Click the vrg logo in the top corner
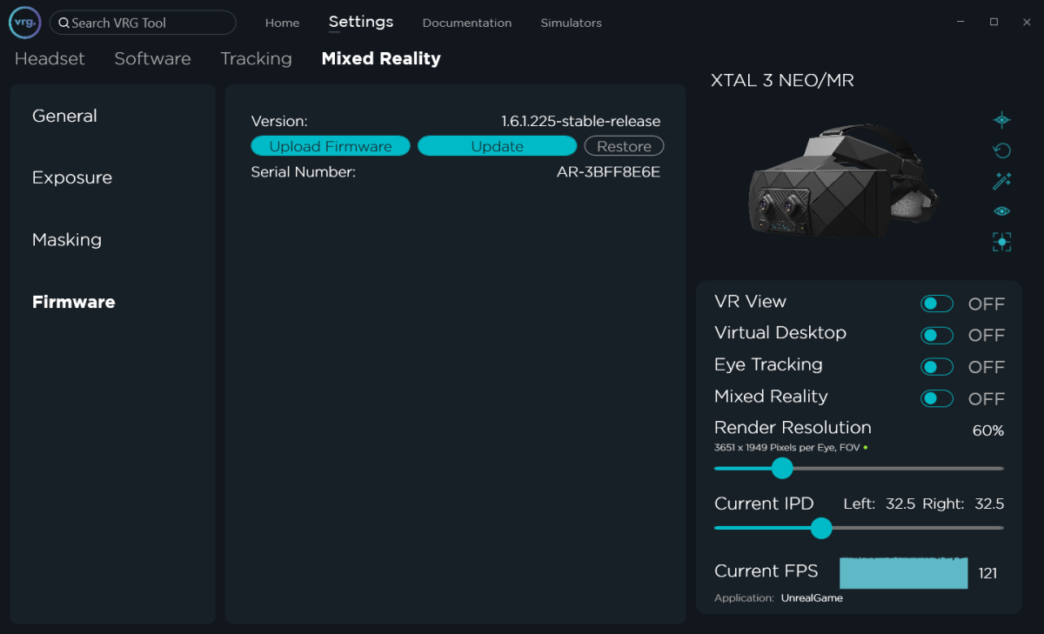This screenshot has width=1044, height=634. click(23, 22)
